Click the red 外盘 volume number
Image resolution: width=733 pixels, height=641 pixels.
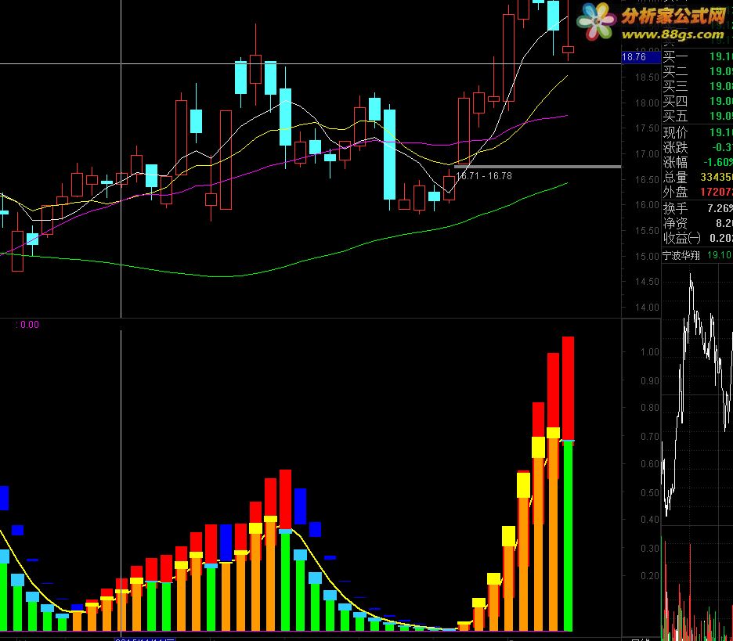pyautogui.click(x=717, y=192)
